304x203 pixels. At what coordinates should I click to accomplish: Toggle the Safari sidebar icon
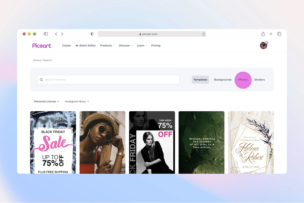46,34
